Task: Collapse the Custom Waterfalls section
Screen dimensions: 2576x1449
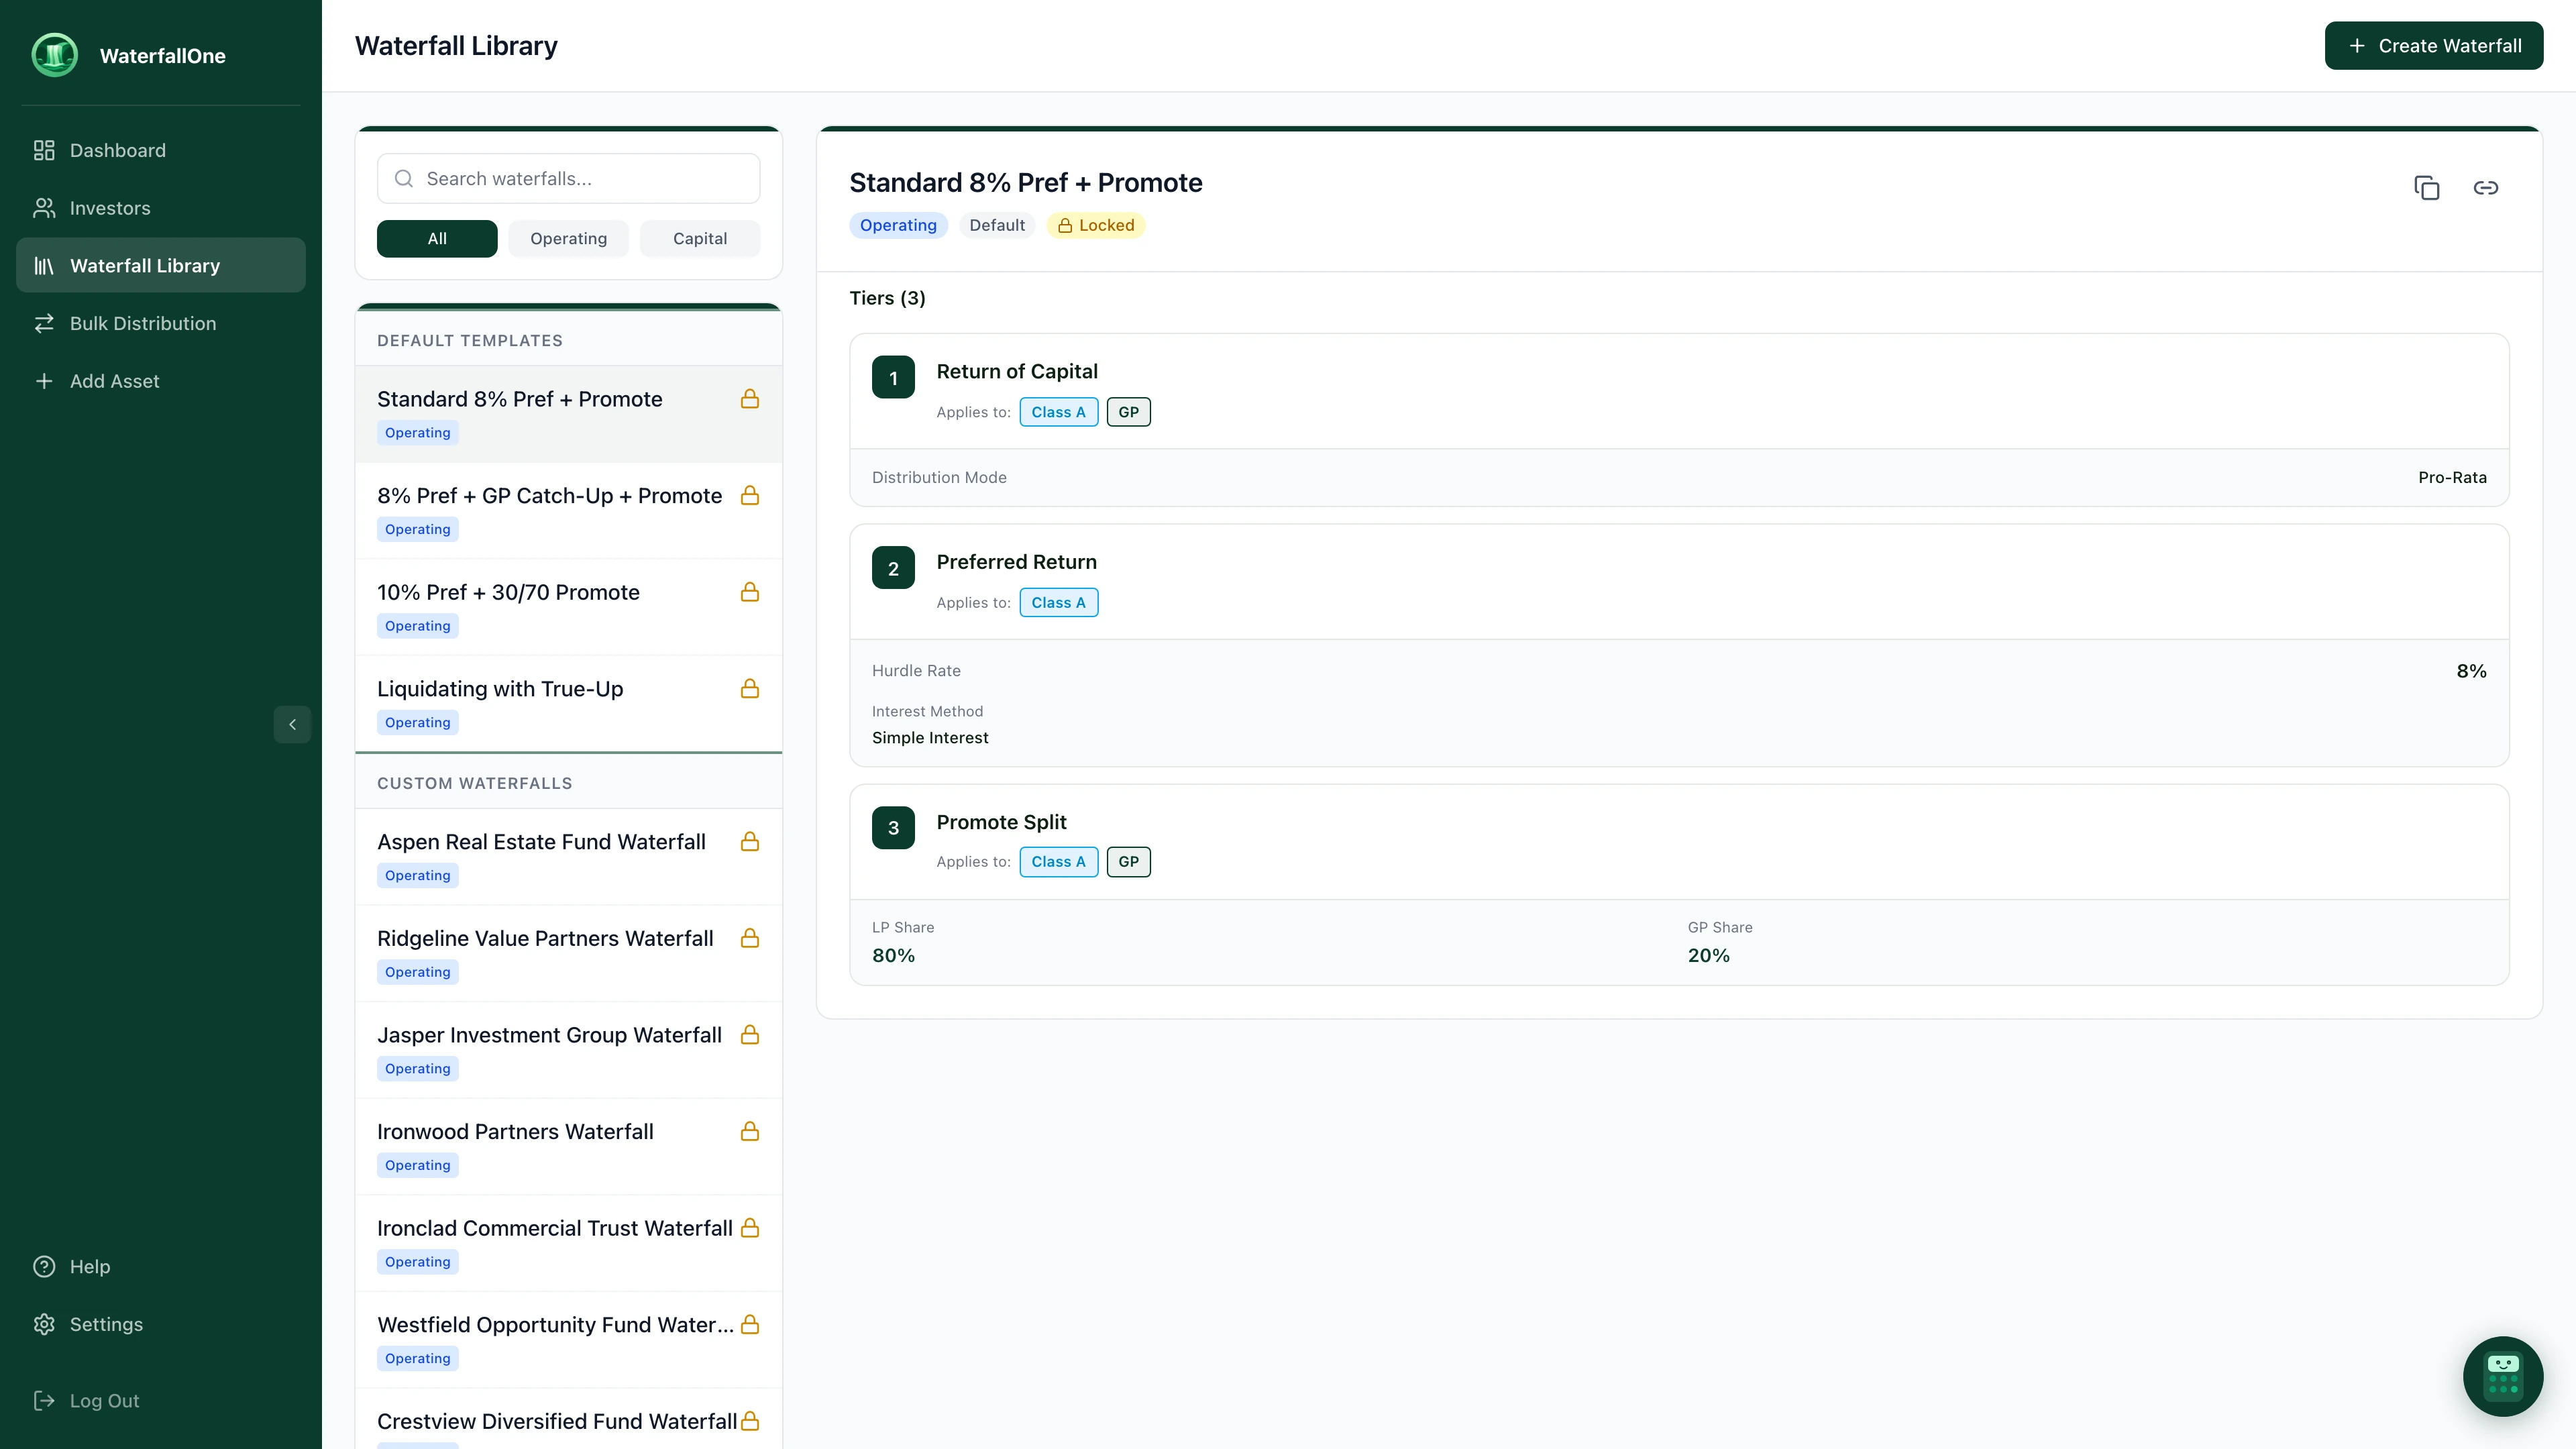Action: pyautogui.click(x=475, y=783)
